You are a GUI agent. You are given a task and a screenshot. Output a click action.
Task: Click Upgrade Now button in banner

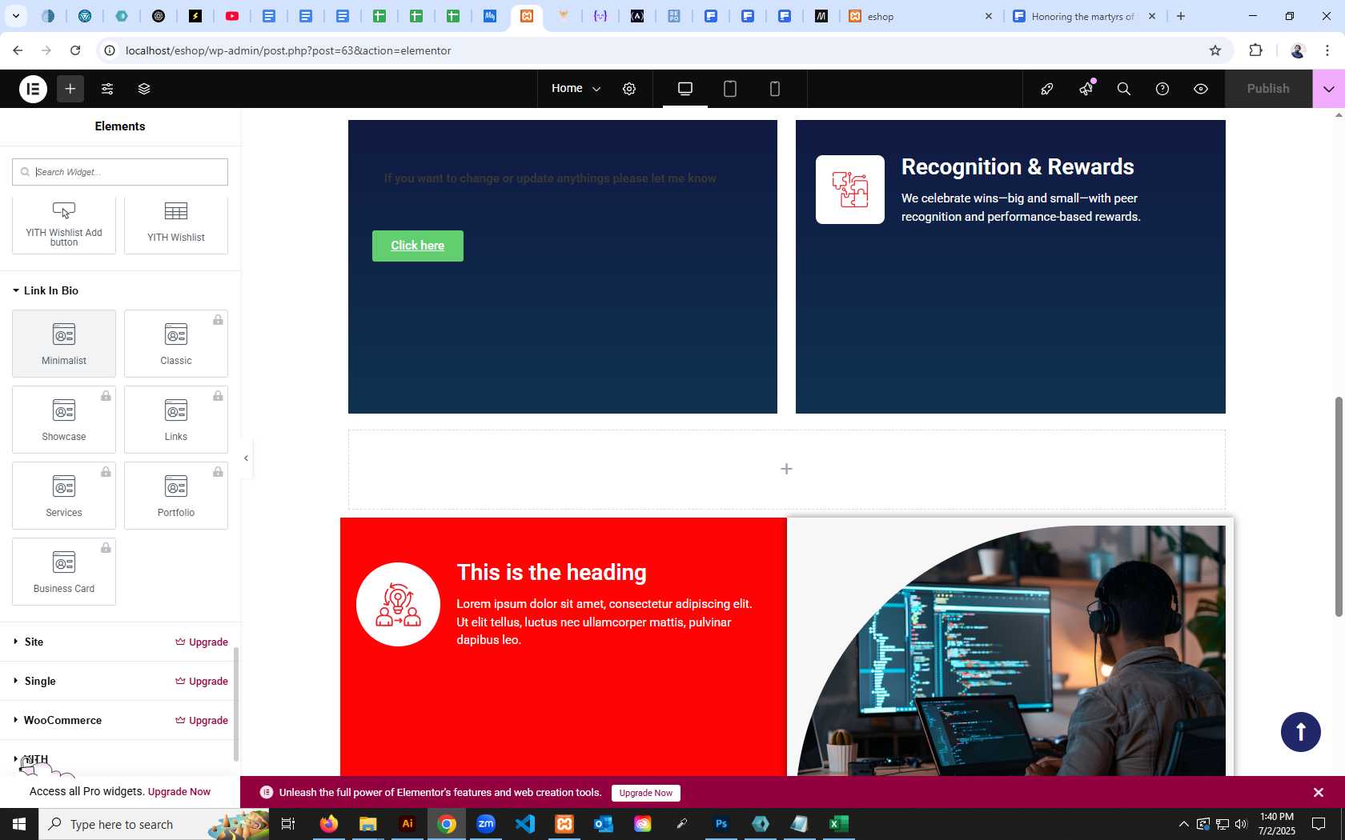(x=646, y=793)
